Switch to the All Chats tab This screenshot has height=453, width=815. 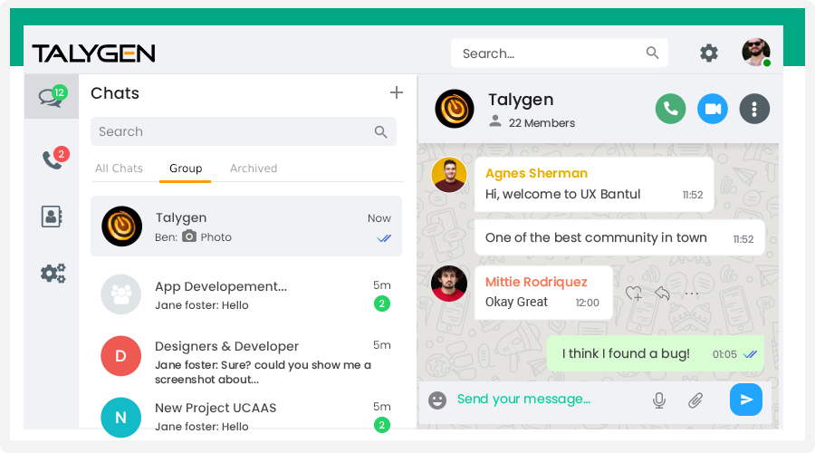[x=119, y=169]
